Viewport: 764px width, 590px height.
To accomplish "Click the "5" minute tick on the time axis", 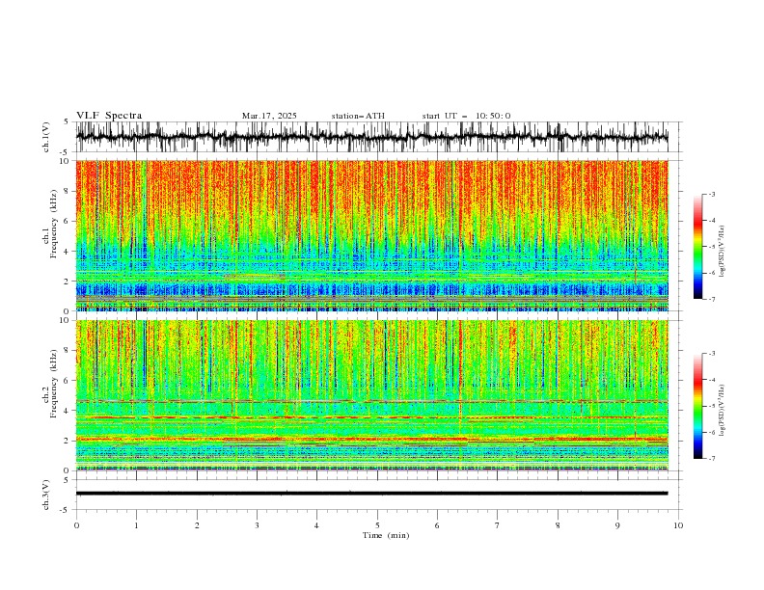I will pyautogui.click(x=377, y=525).
